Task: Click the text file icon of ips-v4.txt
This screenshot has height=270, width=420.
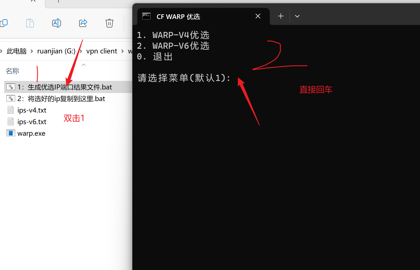Action: (x=11, y=110)
